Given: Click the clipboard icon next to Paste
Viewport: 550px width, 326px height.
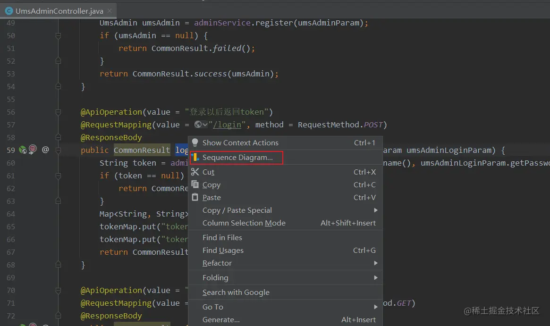Looking at the screenshot, I should (195, 197).
